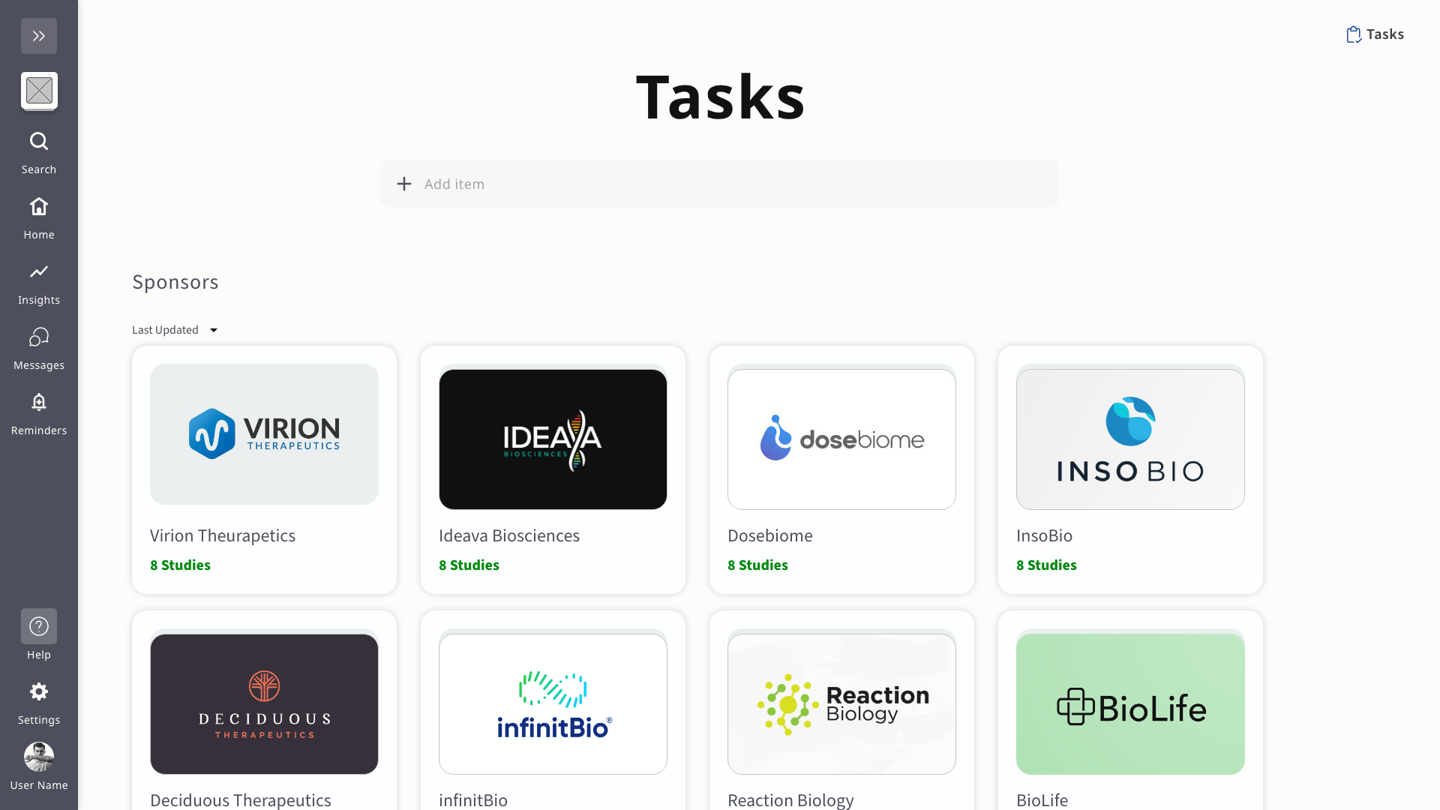This screenshot has height=810, width=1440.
Task: Click the Help question mark icon
Action: (39, 626)
